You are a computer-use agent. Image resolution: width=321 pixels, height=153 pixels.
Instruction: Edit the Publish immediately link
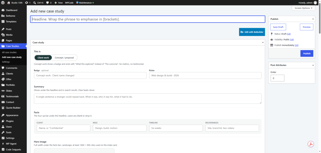point(297,45)
